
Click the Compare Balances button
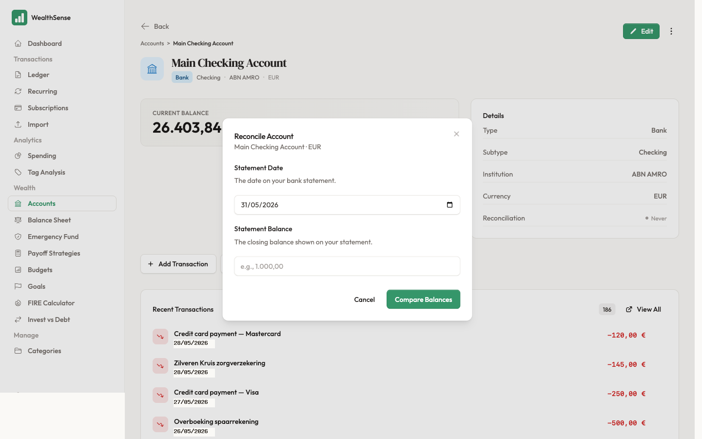423,299
